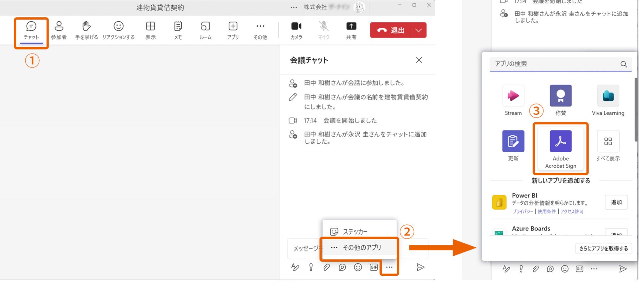Screen dimensions: 639x284
Task: Select the Adobe Acrobat Sign app
Action: (561, 149)
